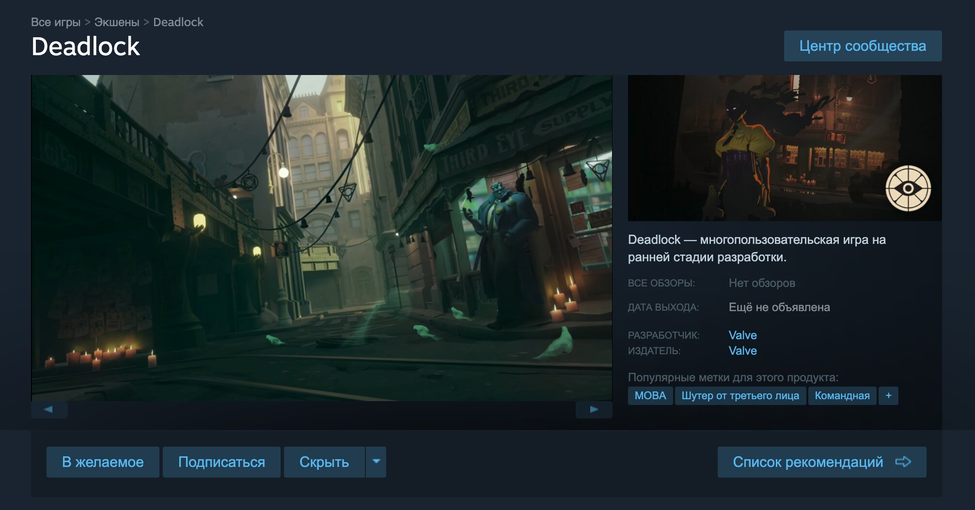
Task: Select the Командная tag
Action: click(x=842, y=395)
